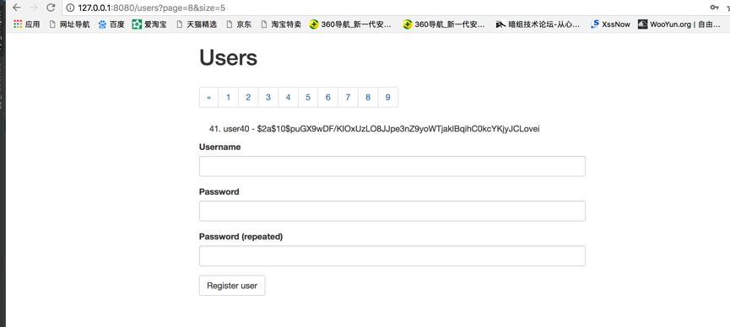Go to pagination page 3
This screenshot has height=327, width=730.
(268, 97)
